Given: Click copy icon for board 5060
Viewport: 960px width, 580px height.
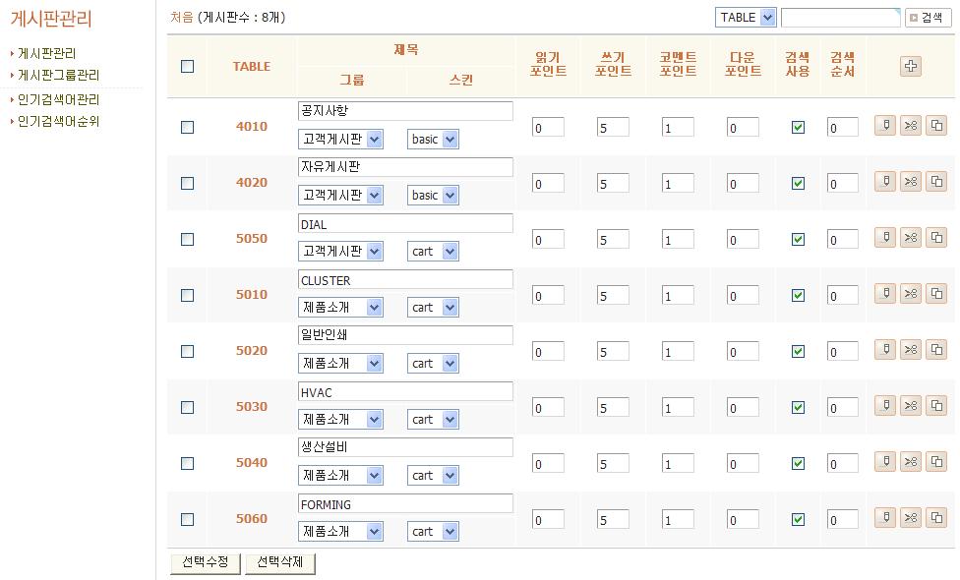Looking at the screenshot, I should coord(936,518).
